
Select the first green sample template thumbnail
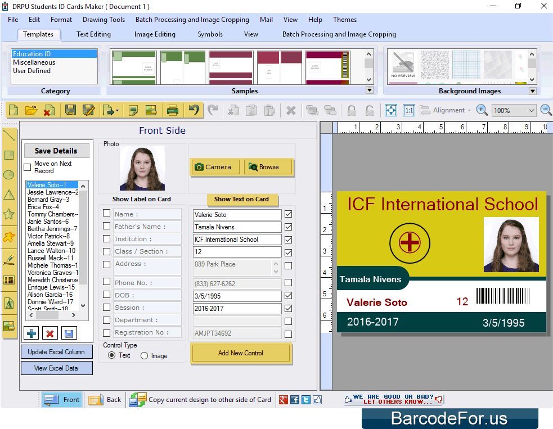[x=134, y=67]
